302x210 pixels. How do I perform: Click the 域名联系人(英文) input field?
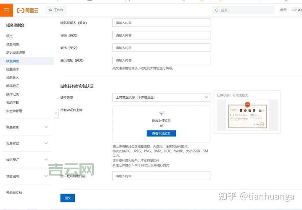click(161, 23)
